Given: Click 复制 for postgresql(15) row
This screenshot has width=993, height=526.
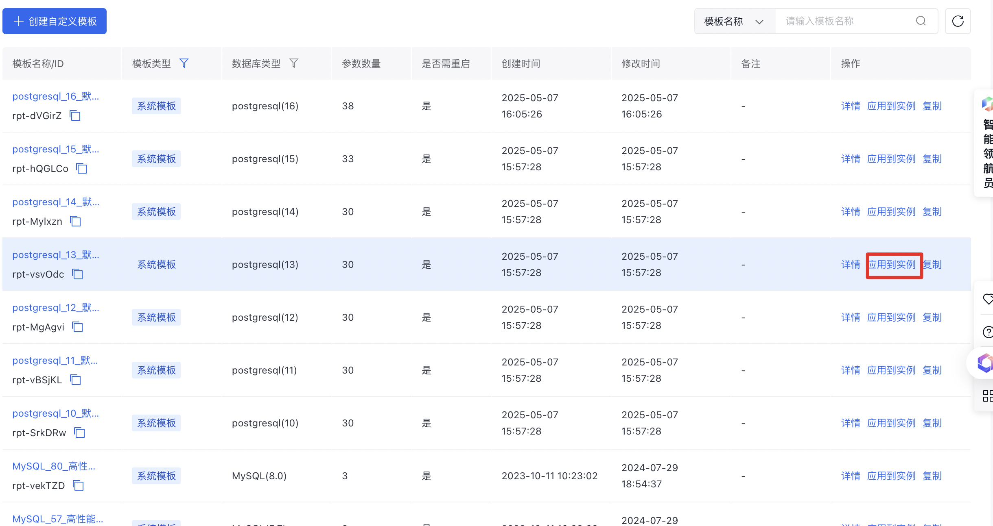Looking at the screenshot, I should click(932, 159).
